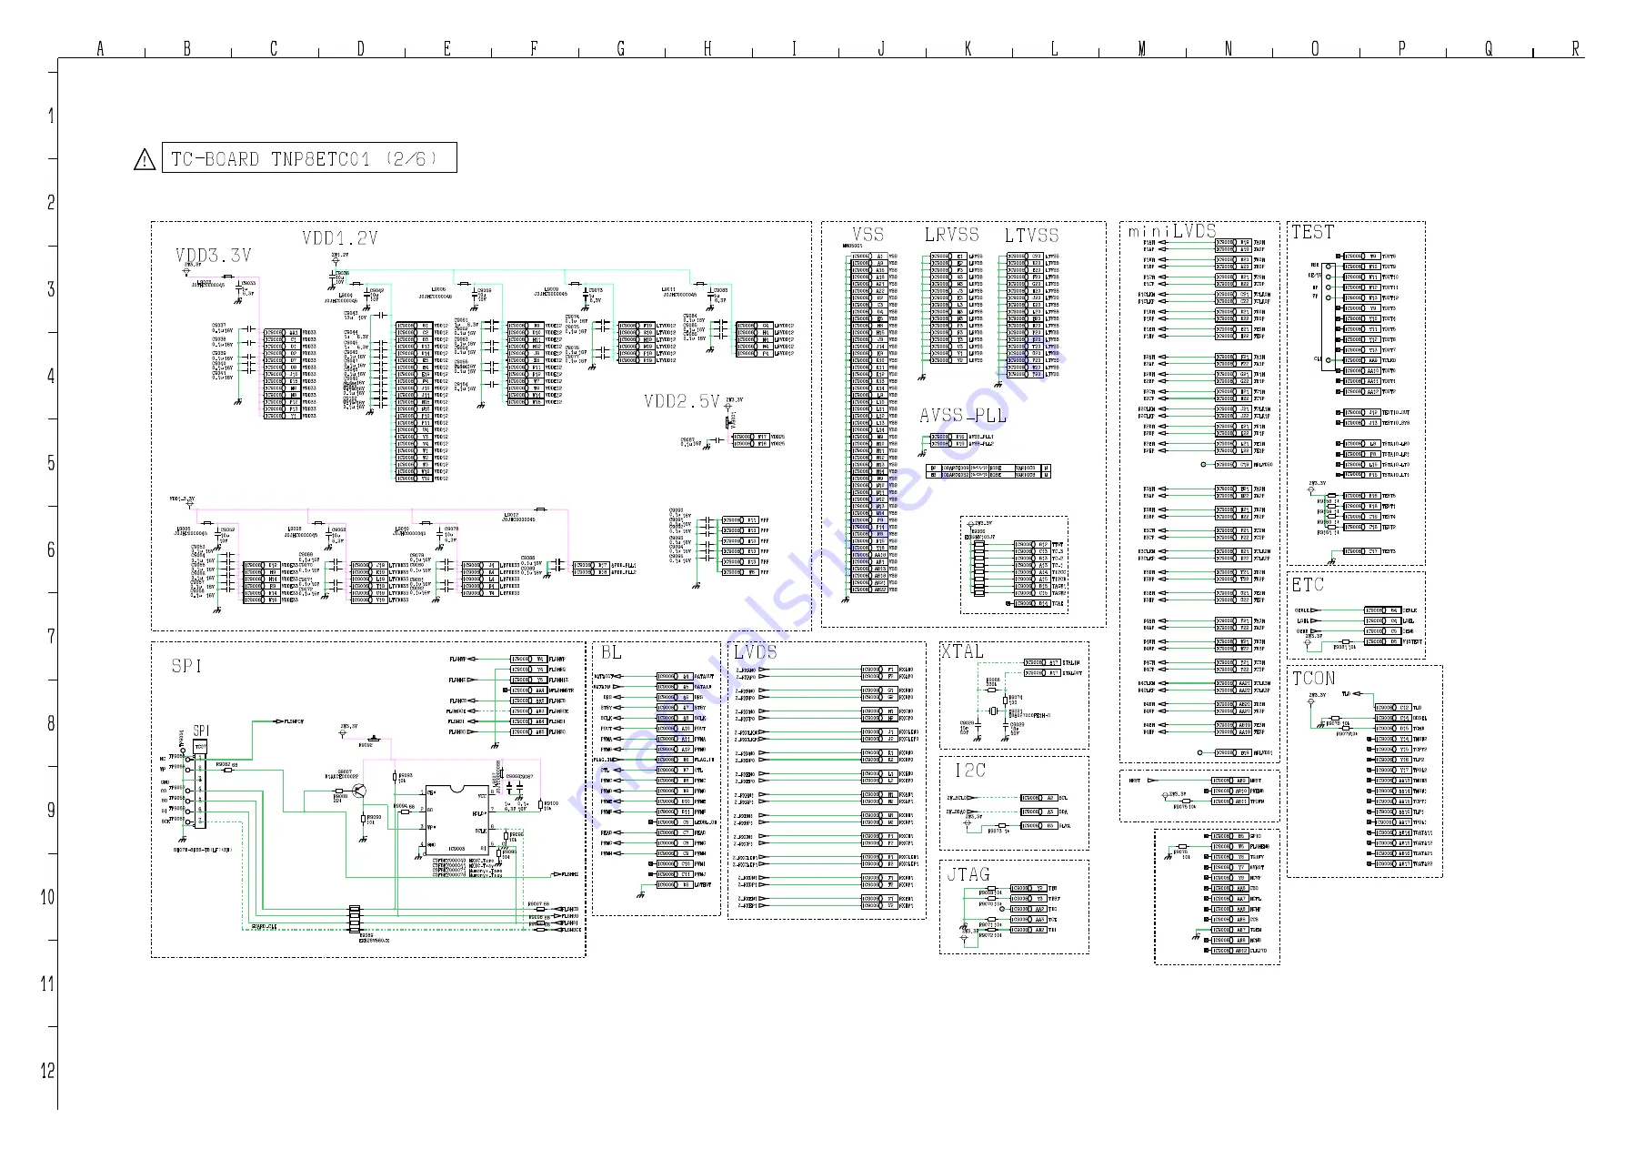Click column letter 'J' in the top ruler
The image size is (1625, 1149).
pos(881,49)
